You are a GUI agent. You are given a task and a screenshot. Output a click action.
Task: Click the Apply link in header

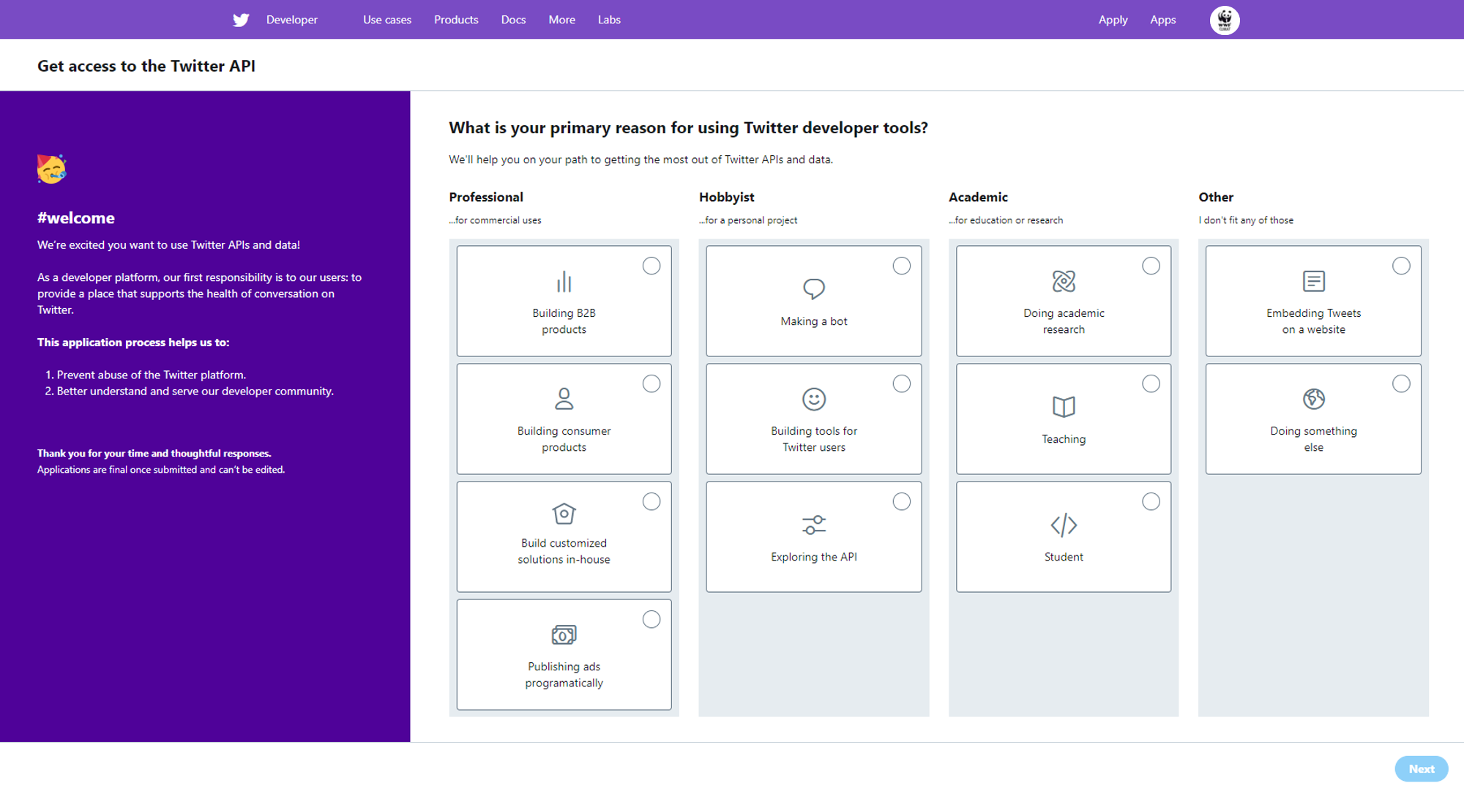pyautogui.click(x=1112, y=20)
